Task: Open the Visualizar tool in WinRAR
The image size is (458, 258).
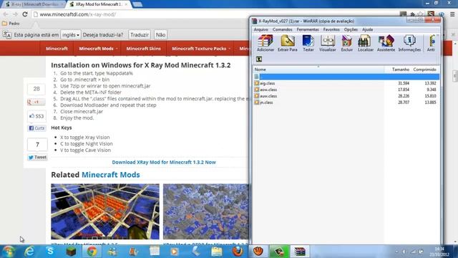Action: (328, 43)
